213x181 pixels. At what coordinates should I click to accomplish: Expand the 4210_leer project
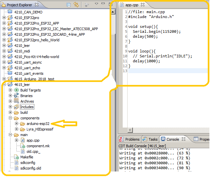point(4,46)
